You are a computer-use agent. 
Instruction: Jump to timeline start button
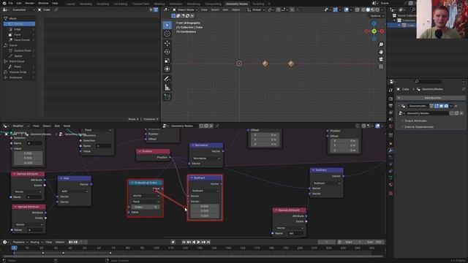(x=184, y=242)
